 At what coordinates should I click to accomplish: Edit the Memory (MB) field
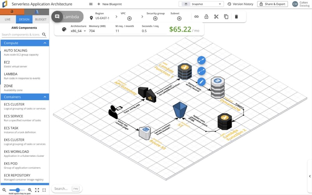pyautogui.click(x=101, y=31)
